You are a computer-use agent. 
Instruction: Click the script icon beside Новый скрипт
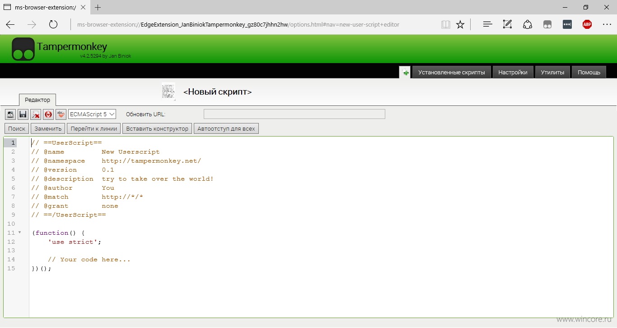[168, 91]
